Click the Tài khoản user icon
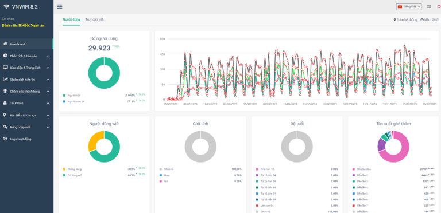This screenshot has width=441, height=213. [5, 103]
